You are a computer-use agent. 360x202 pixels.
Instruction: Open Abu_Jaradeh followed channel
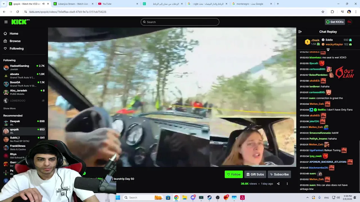pyautogui.click(x=24, y=92)
